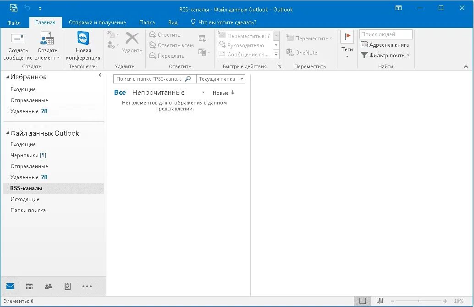Show more navigation options (three dots)
The height and width of the screenshot is (307, 474).
click(87, 286)
